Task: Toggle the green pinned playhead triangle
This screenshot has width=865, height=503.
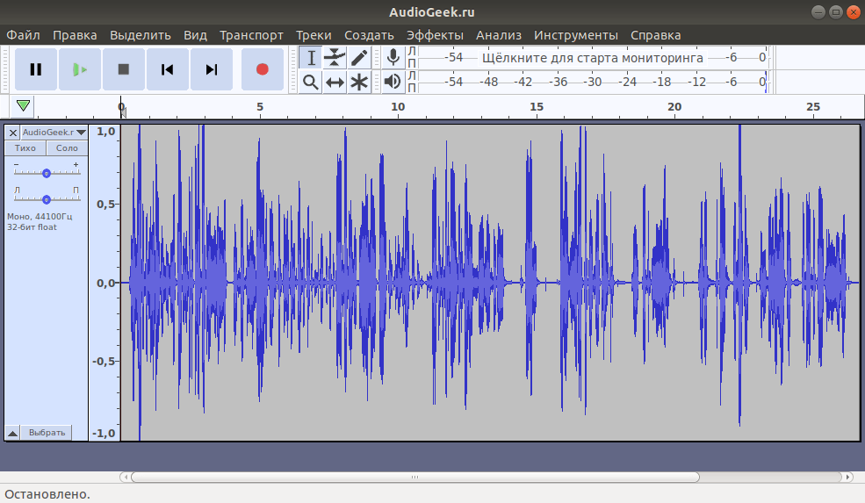Action: pyautogui.click(x=23, y=106)
